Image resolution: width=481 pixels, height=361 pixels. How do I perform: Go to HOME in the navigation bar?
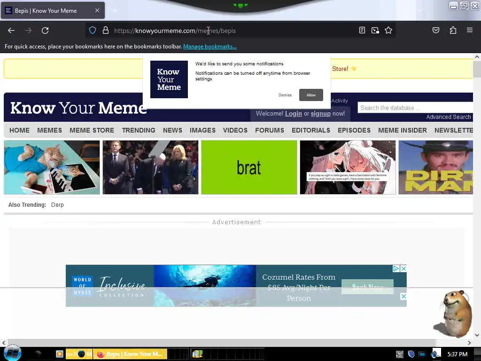tap(20, 131)
